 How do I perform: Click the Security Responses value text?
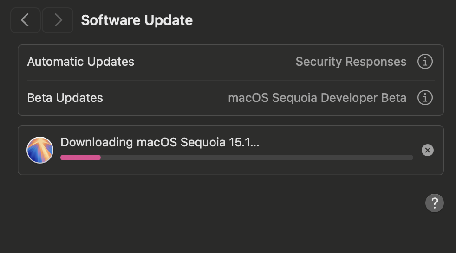click(x=351, y=62)
